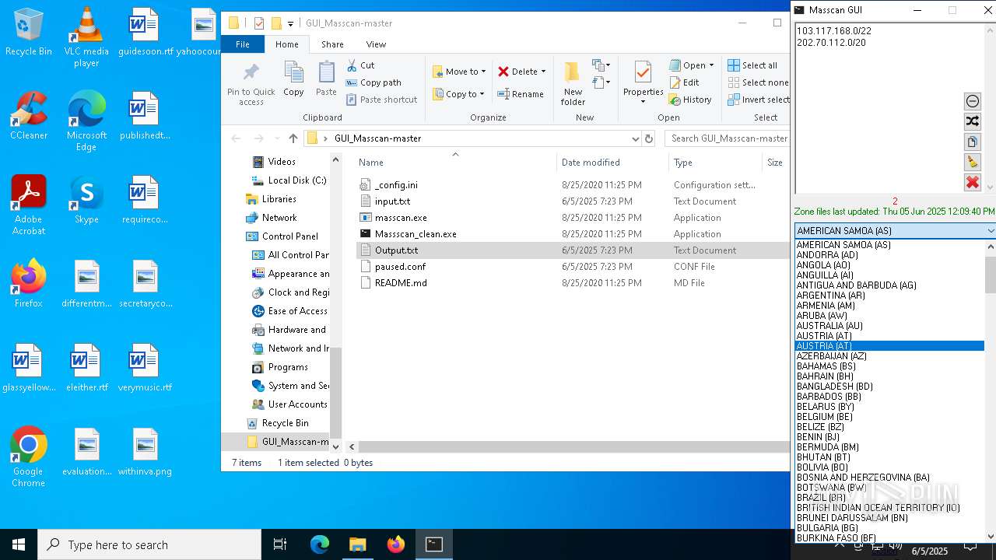Click History in the Open group
This screenshot has width=996, height=560.
[690, 100]
